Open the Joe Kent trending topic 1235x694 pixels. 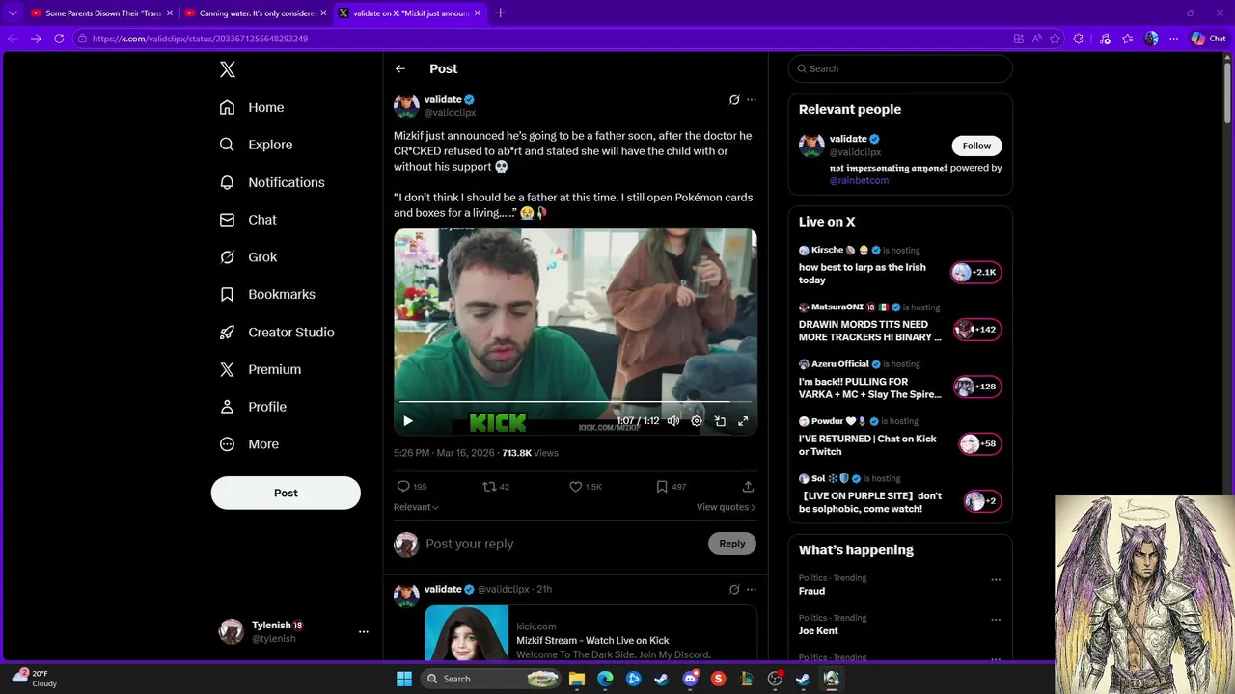pos(818,631)
